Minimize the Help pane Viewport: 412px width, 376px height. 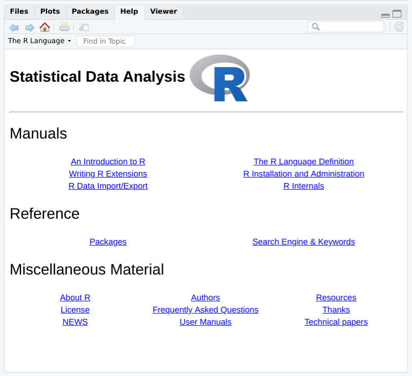coord(386,15)
